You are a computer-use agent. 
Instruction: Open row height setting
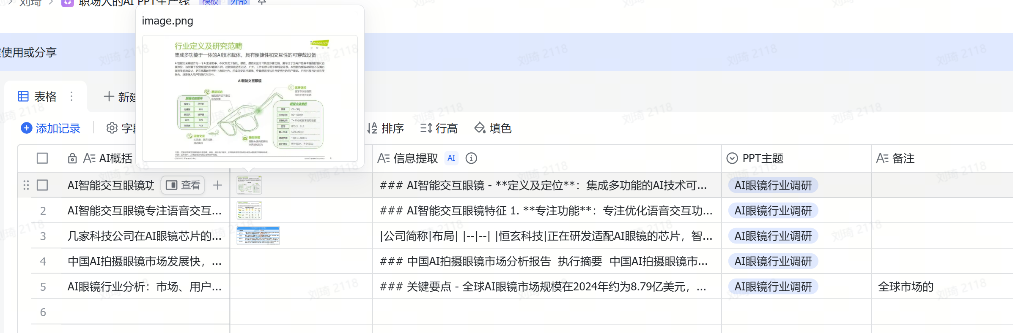pos(439,128)
